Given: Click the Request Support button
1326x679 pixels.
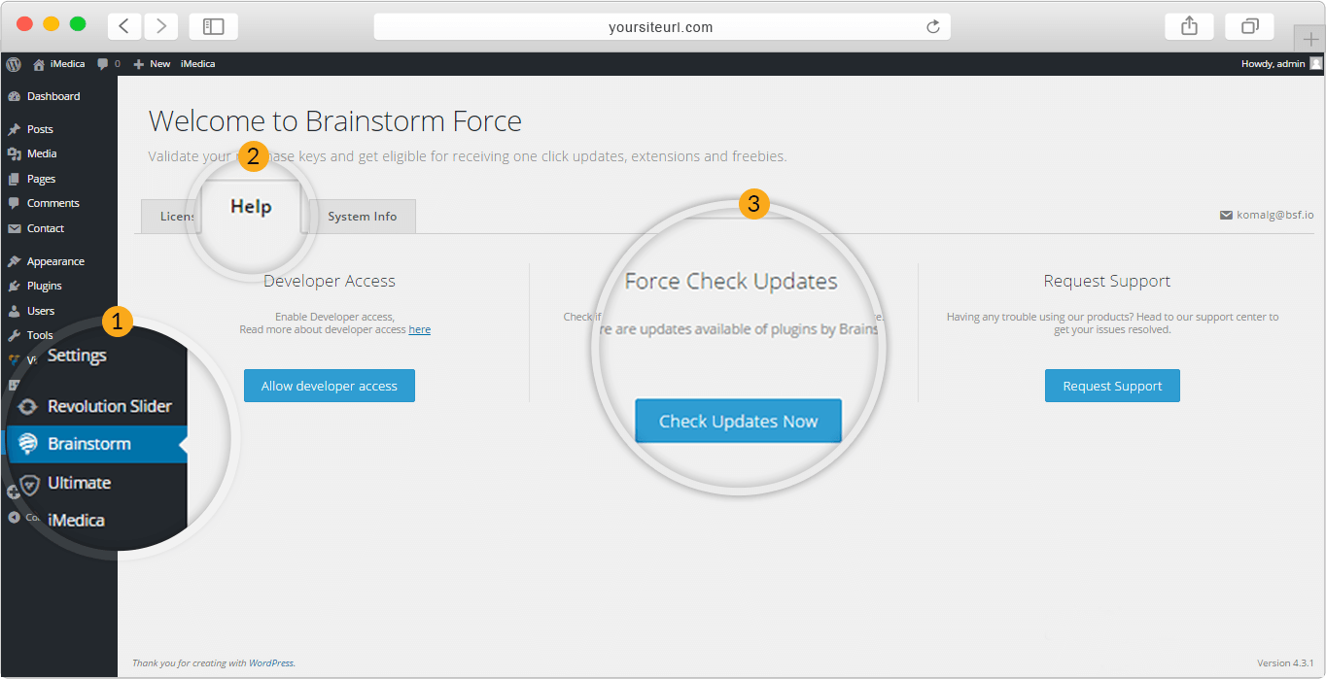Looking at the screenshot, I should 1112,386.
